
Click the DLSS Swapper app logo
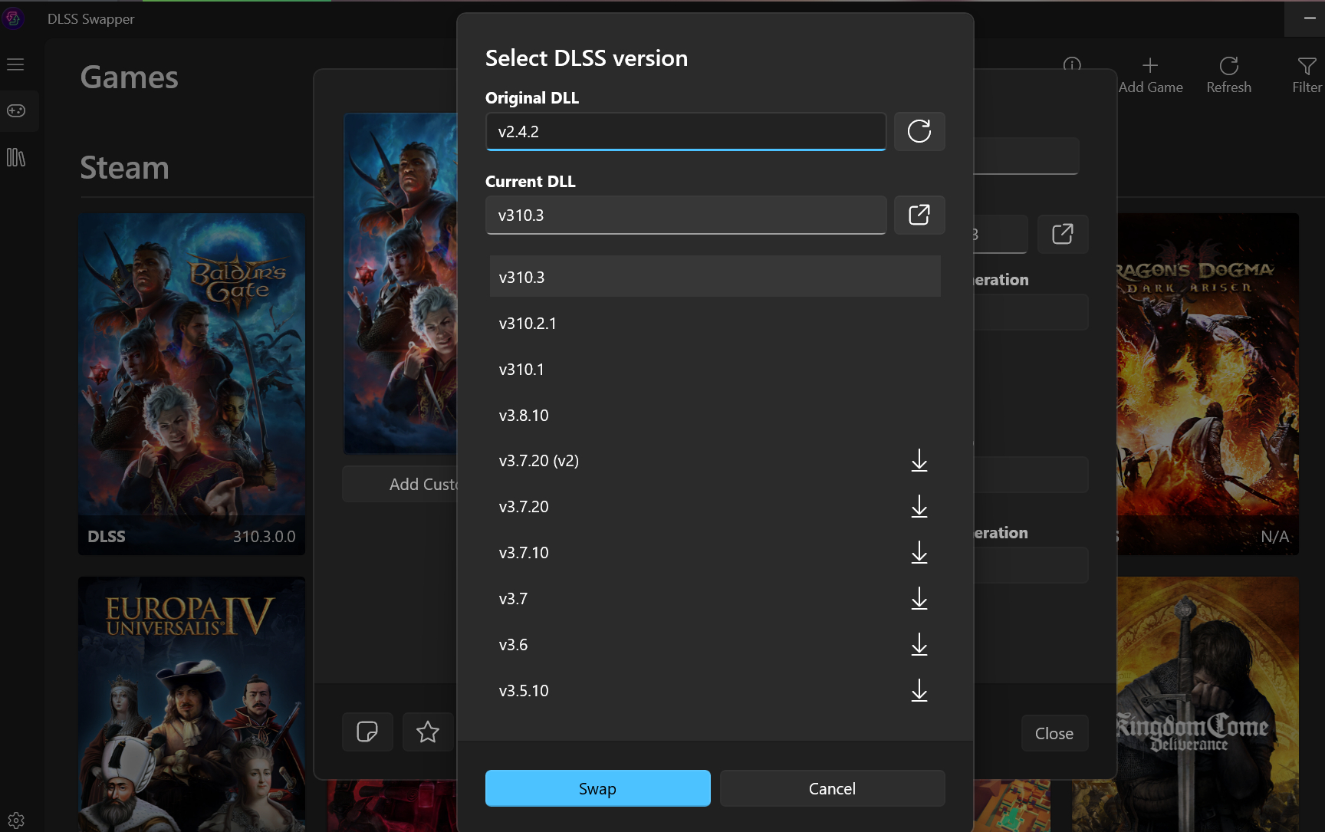(14, 18)
